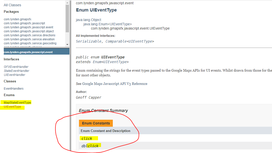Select UIEventType in the Enums list
Image resolution: width=272 pixels, height=153 pixels.
(13, 107)
